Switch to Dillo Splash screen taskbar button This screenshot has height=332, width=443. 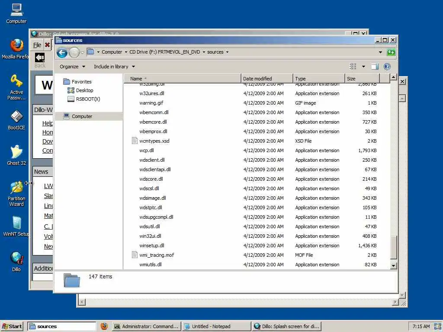[286, 326]
